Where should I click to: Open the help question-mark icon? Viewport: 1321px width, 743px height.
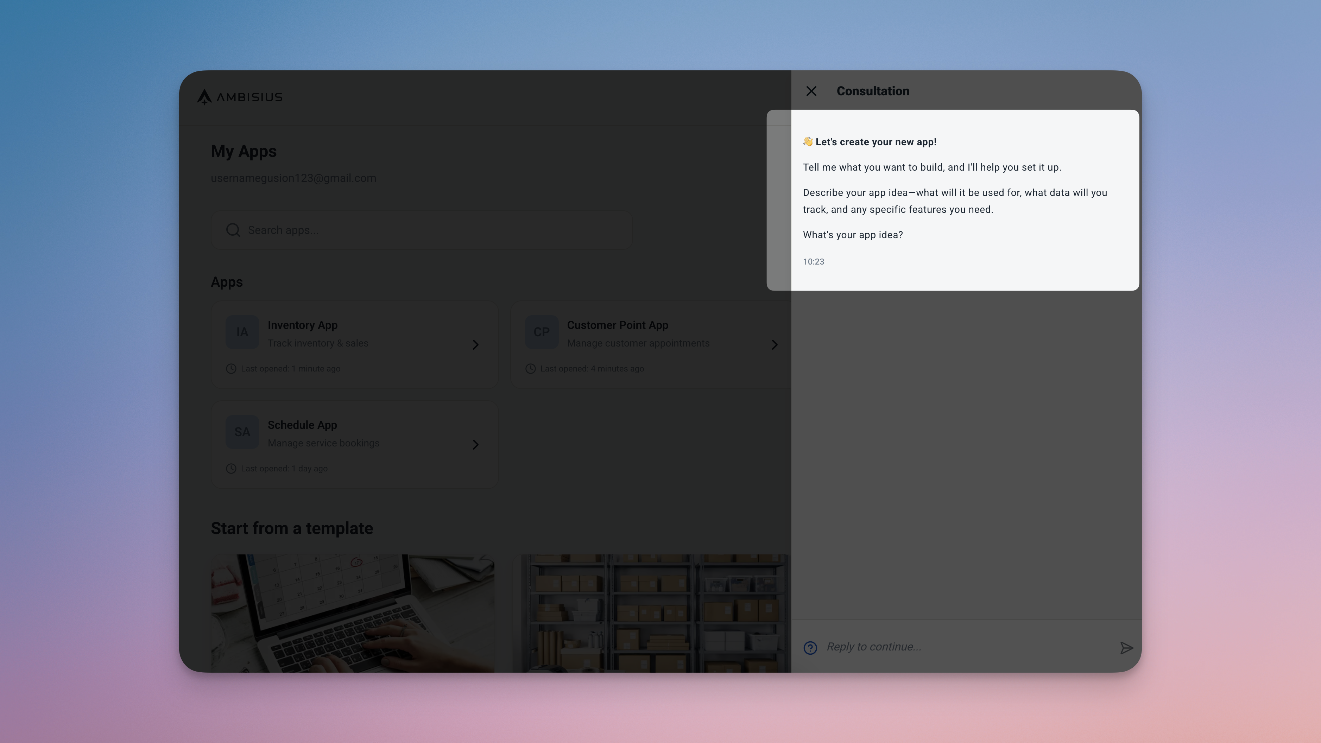(810, 648)
